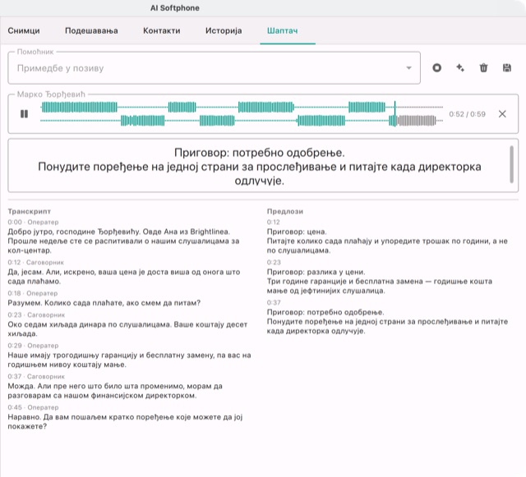Click the Предлози header
Image resolution: width=526 pixels, height=477 pixels.
[285, 212]
